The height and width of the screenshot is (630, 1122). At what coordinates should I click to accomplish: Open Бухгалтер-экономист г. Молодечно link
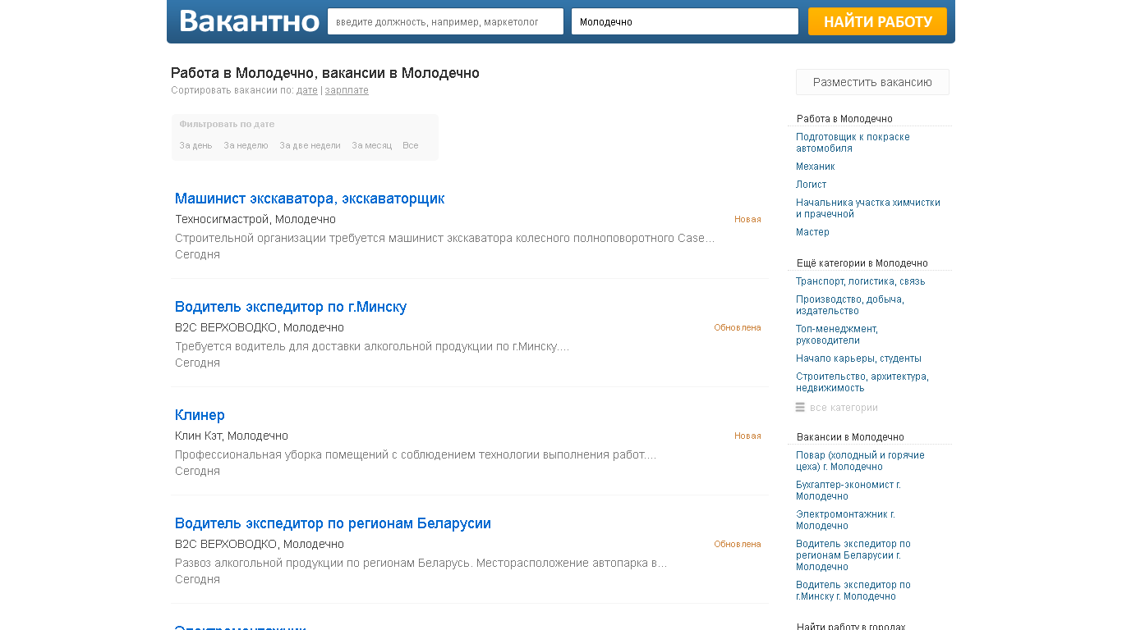(848, 491)
